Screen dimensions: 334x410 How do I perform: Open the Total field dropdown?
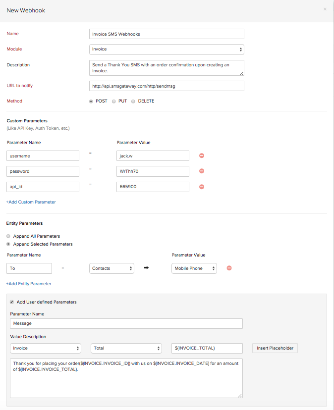tap(126, 348)
